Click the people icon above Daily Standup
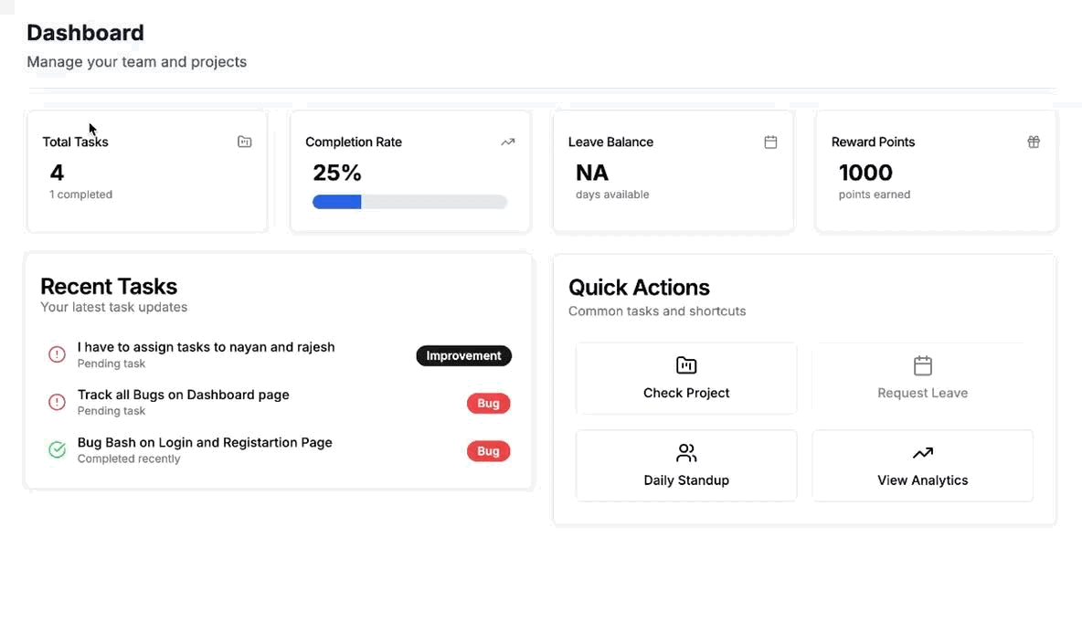 click(686, 453)
